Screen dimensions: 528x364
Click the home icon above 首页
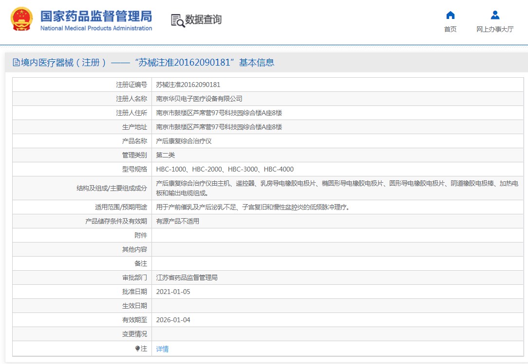pyautogui.click(x=450, y=15)
